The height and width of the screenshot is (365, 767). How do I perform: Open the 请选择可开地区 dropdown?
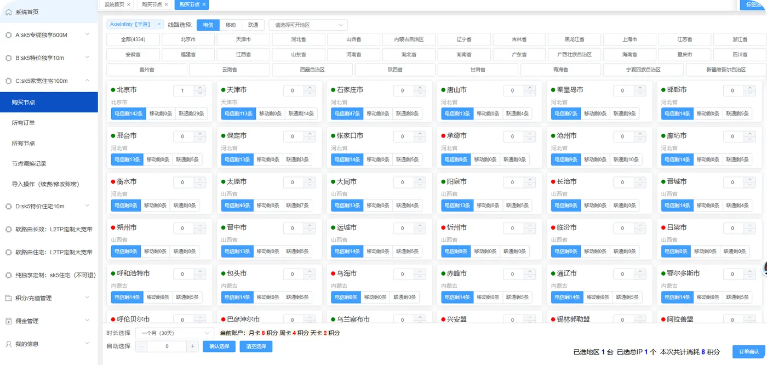tap(308, 25)
